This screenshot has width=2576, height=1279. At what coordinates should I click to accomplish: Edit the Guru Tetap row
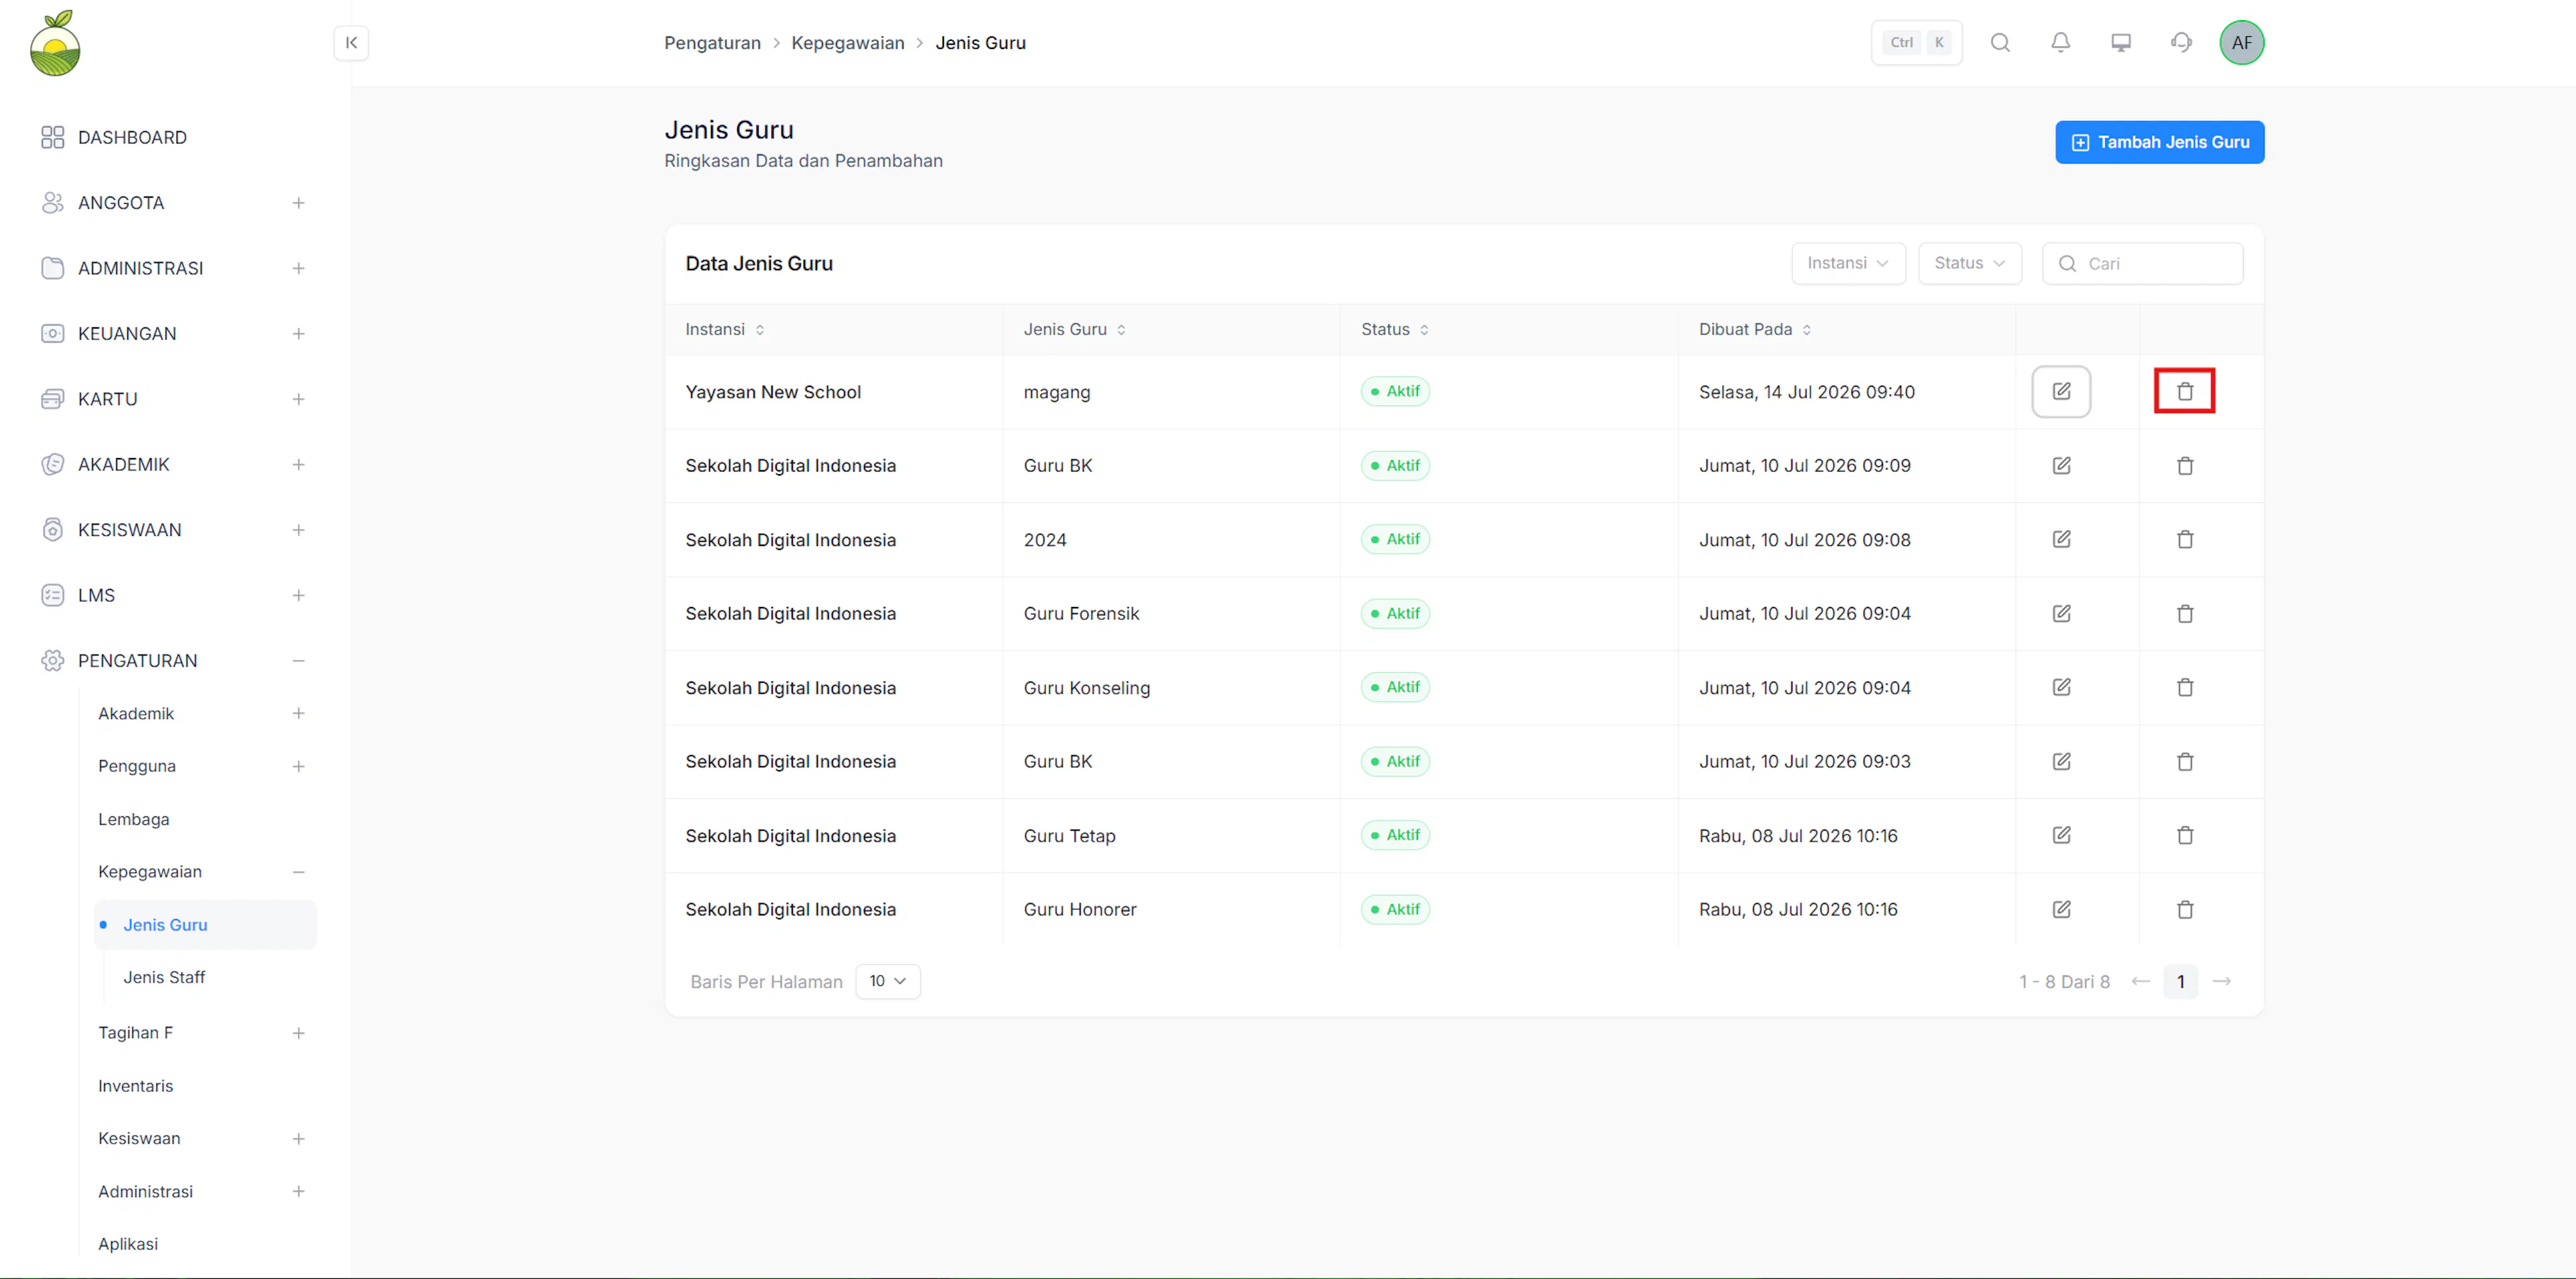click(2061, 836)
